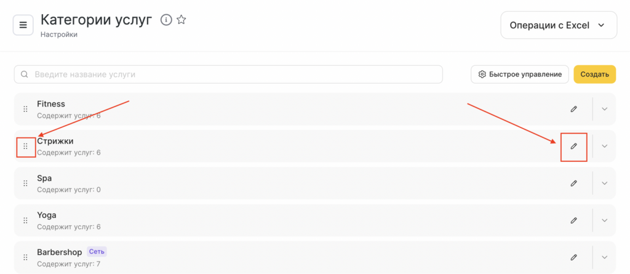Image resolution: width=630 pixels, height=274 pixels.
Task: Star the Категории услуг page as favorite
Action: (181, 20)
